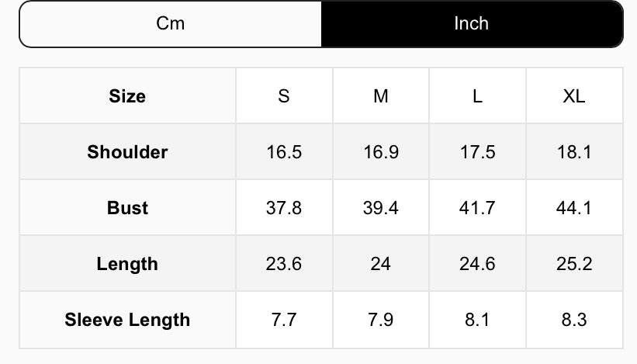This screenshot has height=364, width=637.
Task: Select the M size column header
Action: click(x=381, y=96)
